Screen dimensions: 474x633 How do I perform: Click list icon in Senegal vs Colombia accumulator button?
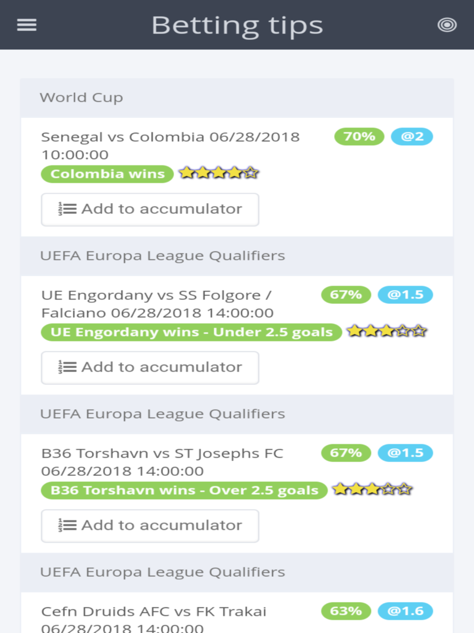click(67, 209)
